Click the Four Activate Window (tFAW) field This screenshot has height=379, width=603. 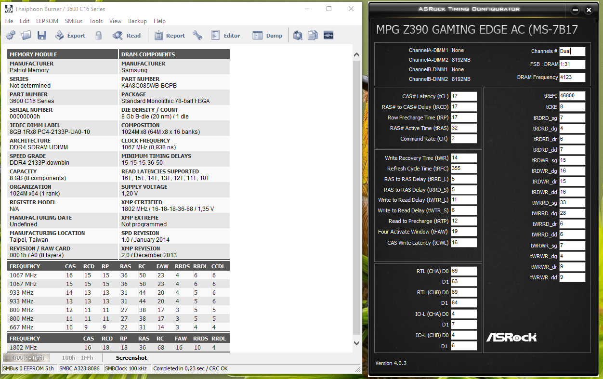click(464, 232)
